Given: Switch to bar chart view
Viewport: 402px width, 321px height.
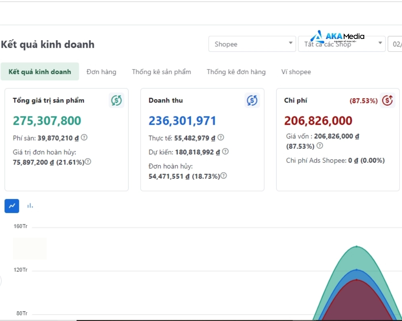Looking at the screenshot, I should [30, 206].
